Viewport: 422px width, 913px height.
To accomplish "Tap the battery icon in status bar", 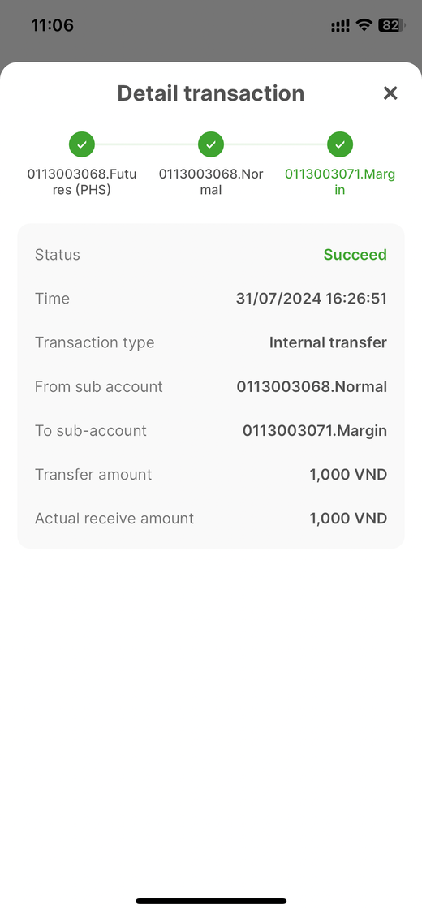I will tap(392, 25).
